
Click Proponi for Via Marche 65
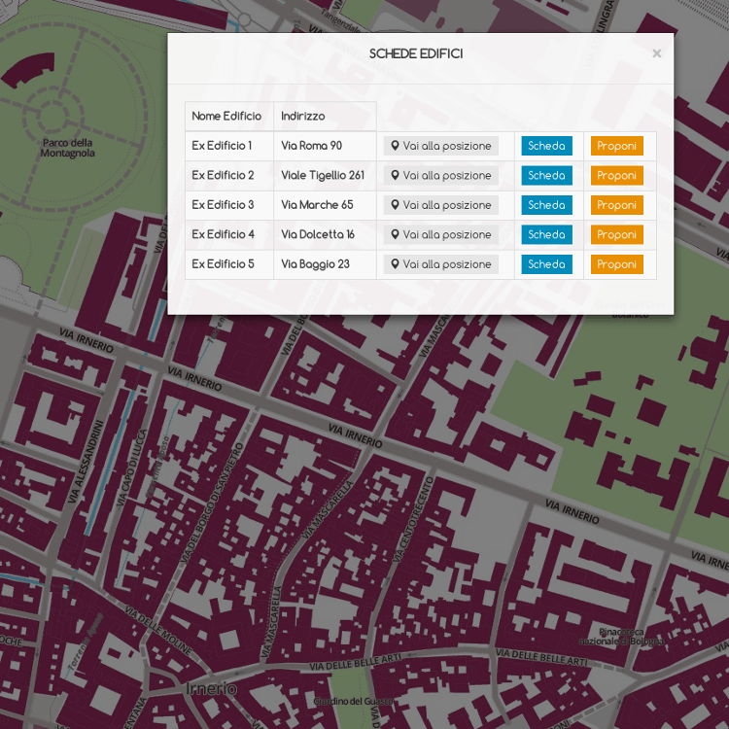point(617,205)
